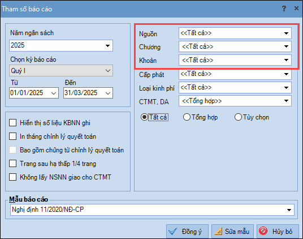This screenshot has width=303, height=239.
Task: Expand the Khoản combo box
Action: click(235, 60)
